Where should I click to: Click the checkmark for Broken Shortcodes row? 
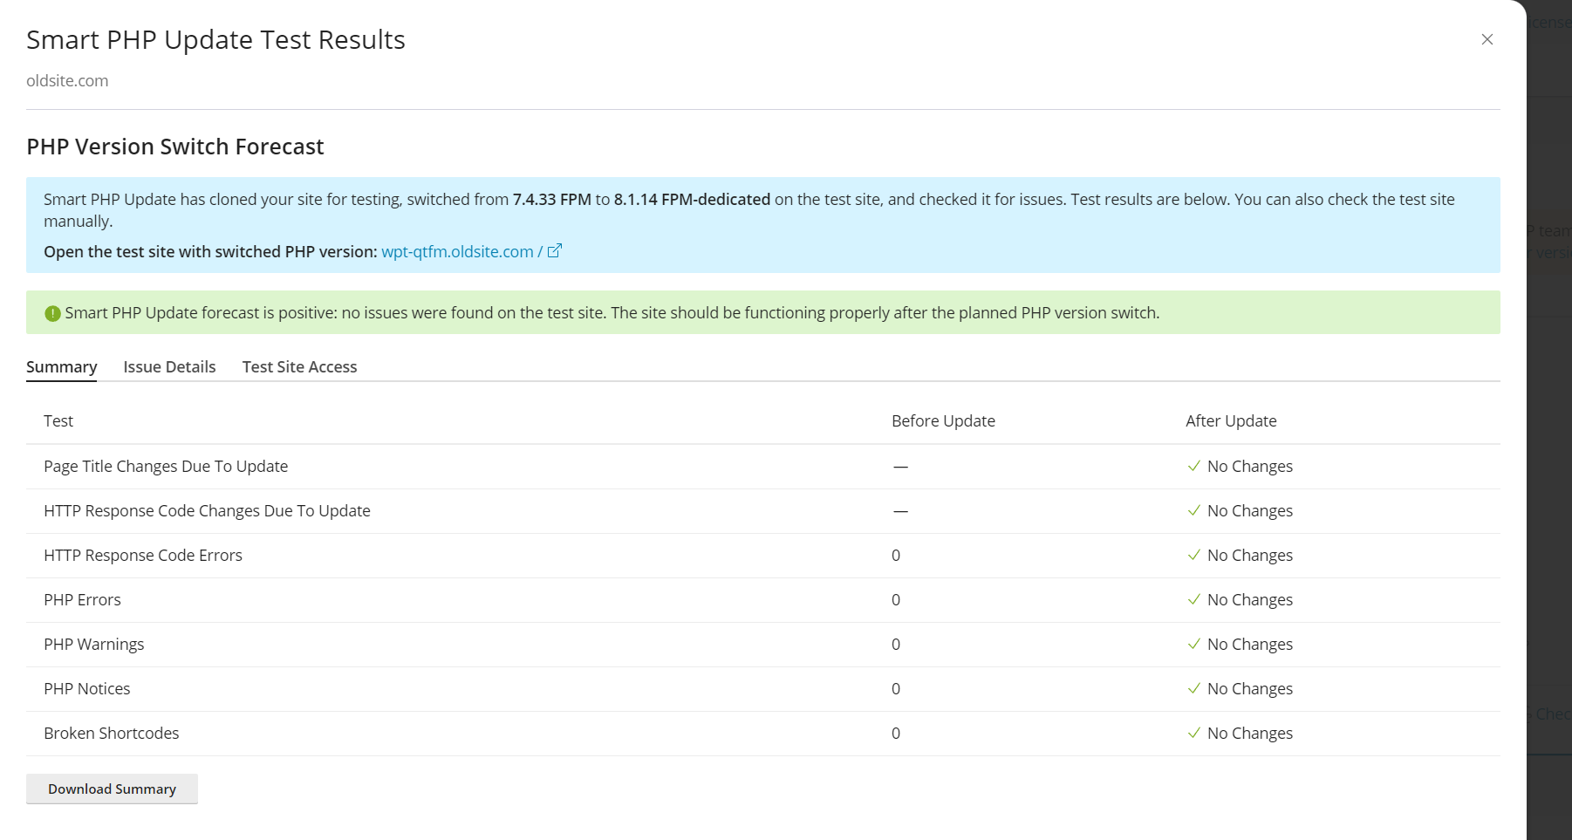[1193, 733]
